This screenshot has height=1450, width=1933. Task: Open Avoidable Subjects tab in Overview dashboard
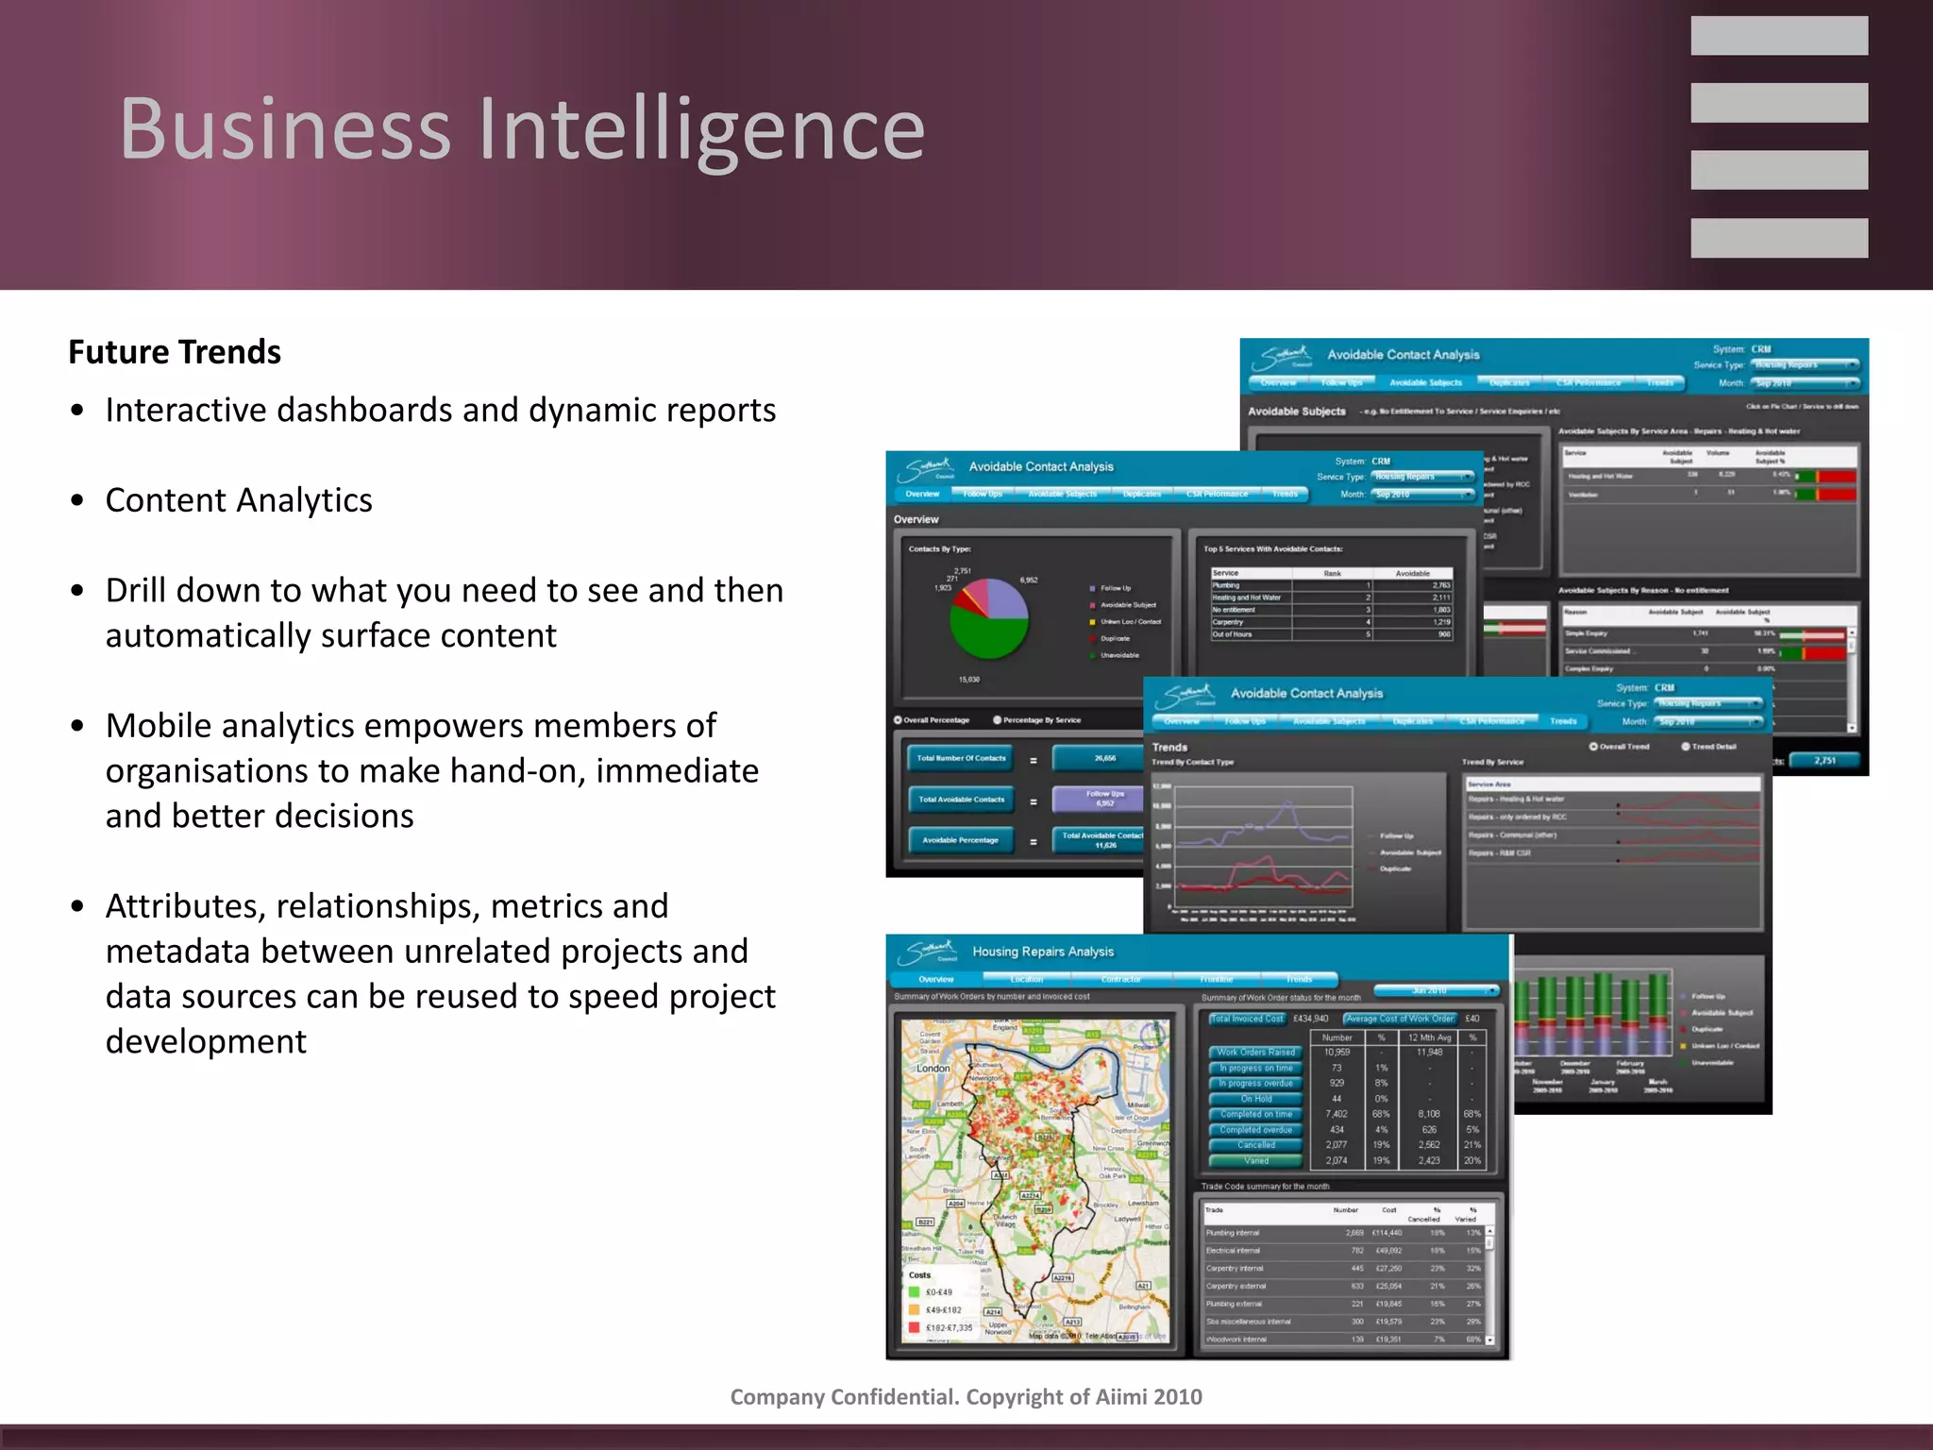pyautogui.click(x=1063, y=494)
